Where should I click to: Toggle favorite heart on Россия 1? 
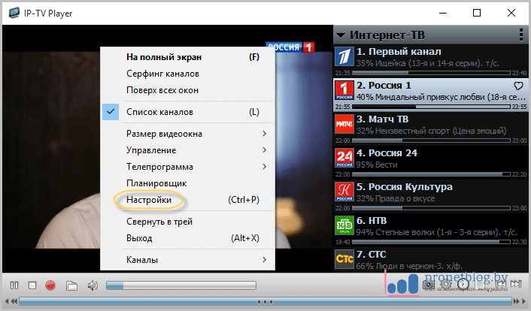(x=518, y=86)
